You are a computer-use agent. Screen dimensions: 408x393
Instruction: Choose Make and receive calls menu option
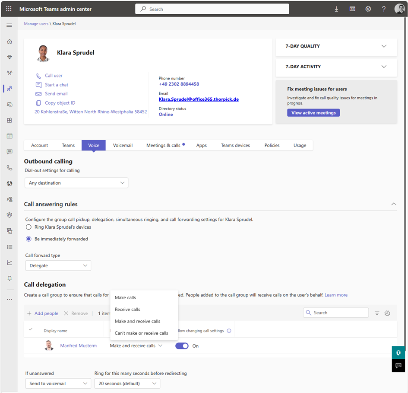pyautogui.click(x=144, y=321)
